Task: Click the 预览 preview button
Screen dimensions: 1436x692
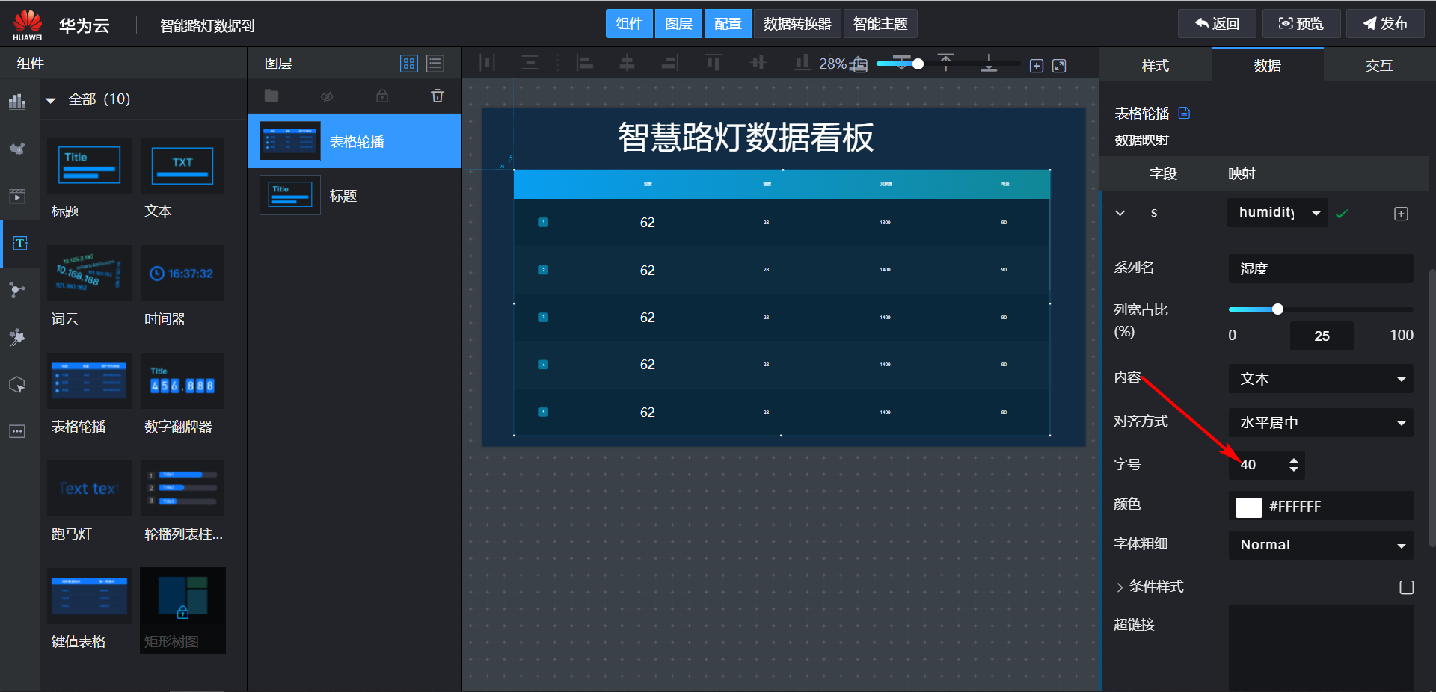Action: click(x=1302, y=24)
